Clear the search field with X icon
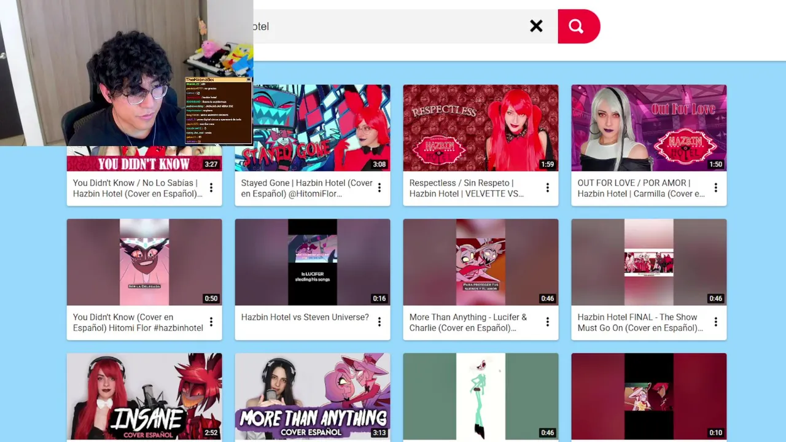This screenshot has width=786, height=442. 536,26
